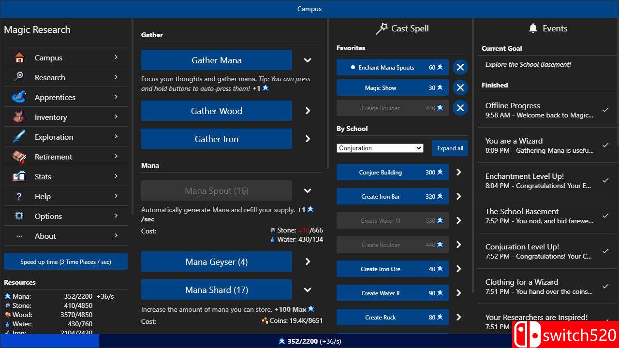
Task: Remove Enchant Mana Spouts from favorites
Action: tap(460, 68)
